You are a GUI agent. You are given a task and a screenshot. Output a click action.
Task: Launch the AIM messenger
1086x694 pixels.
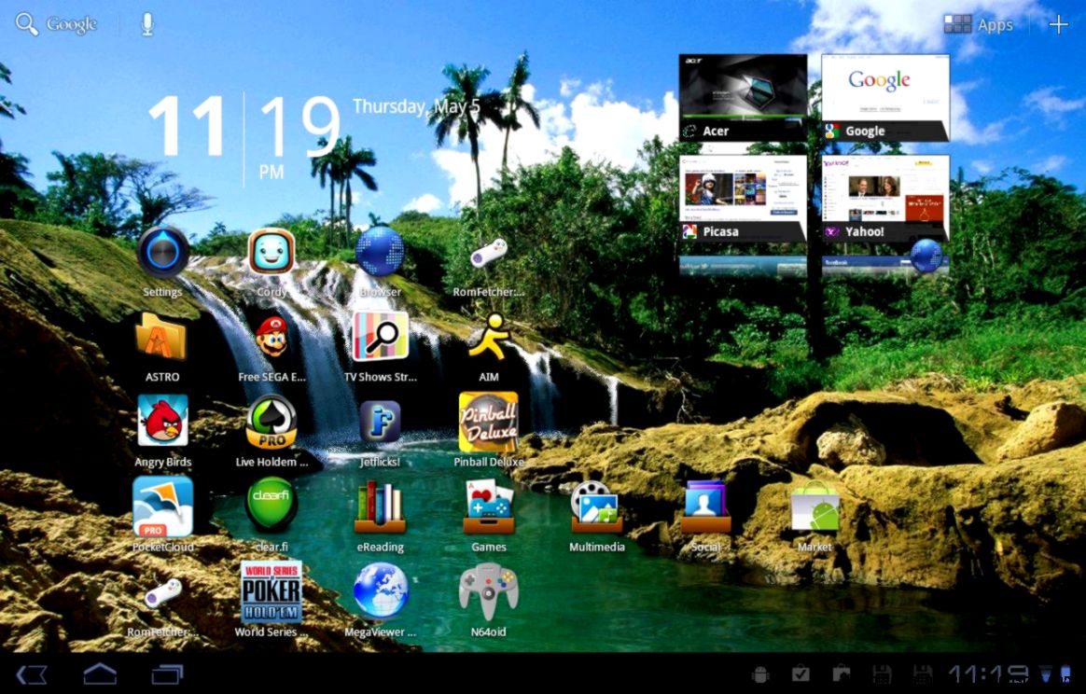click(x=489, y=340)
